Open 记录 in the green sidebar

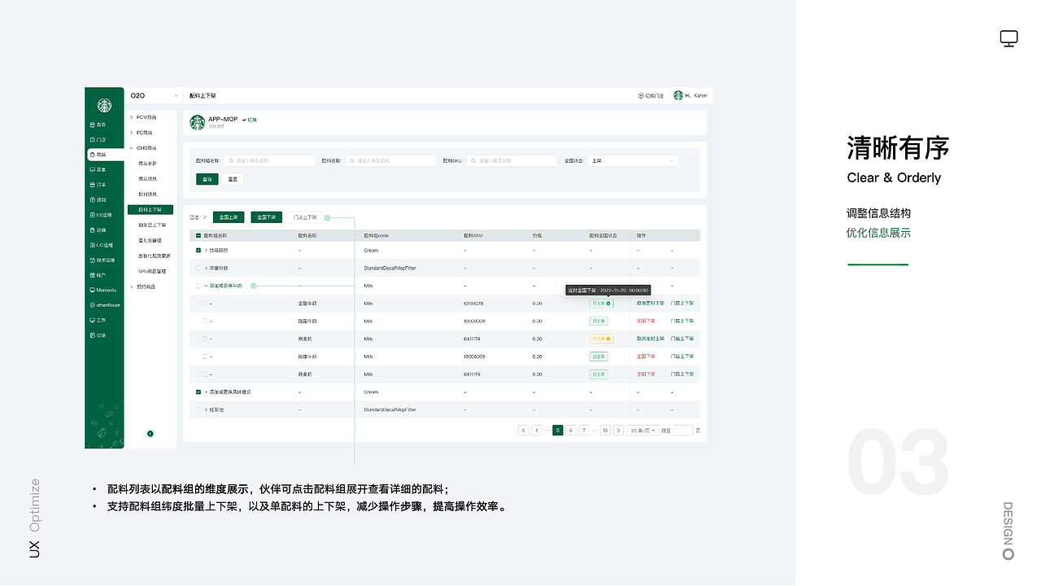[x=98, y=335]
